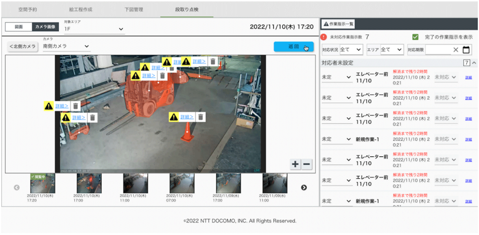Open 詳細 link in the first task row
479x235 pixels.
pyautogui.click(x=468, y=78)
